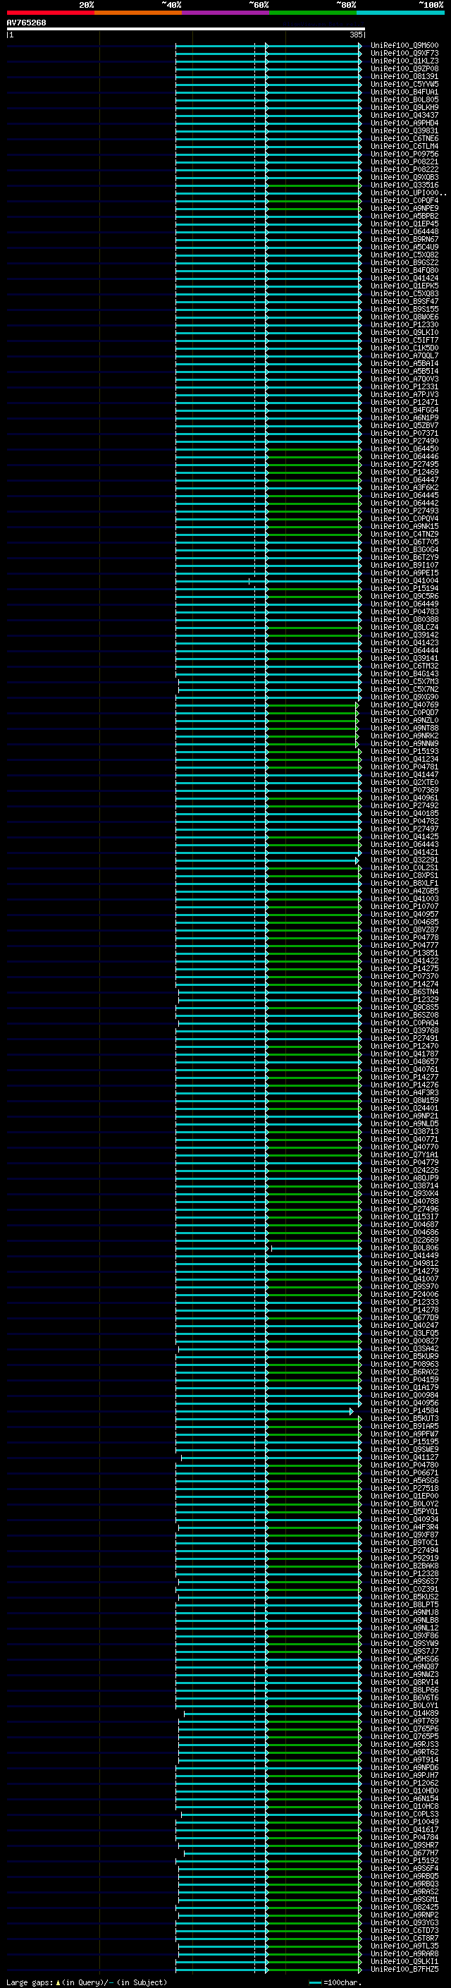Choose the UniRef100_C6TLM4 row label
The height and width of the screenshot is (1988, 451).
pyautogui.click(x=404, y=147)
